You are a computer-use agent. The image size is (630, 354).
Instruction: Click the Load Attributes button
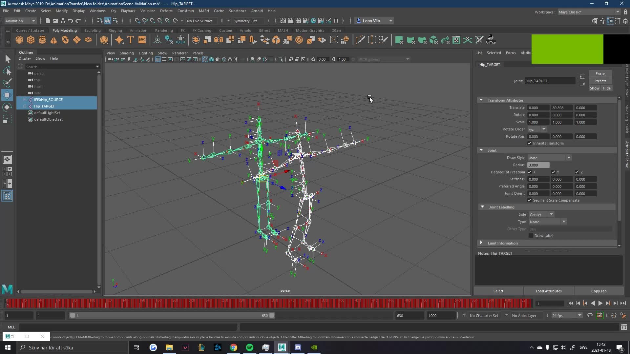click(548, 291)
